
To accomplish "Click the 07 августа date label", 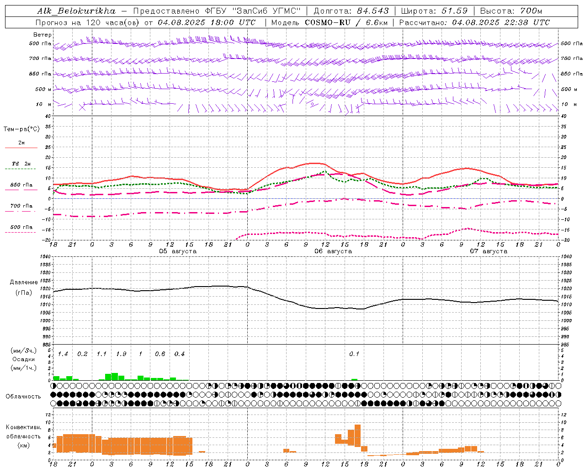I will coord(489,251).
